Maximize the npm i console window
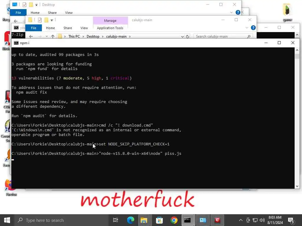 click(279, 43)
